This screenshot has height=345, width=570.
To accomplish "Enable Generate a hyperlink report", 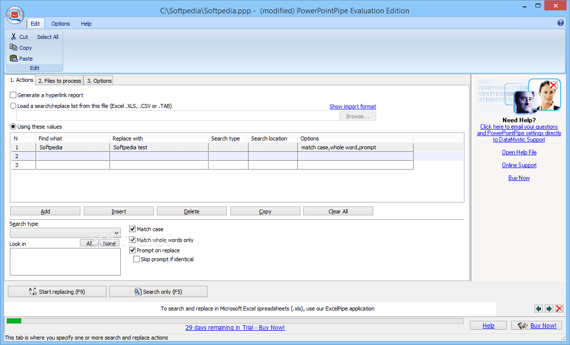I will pos(13,95).
